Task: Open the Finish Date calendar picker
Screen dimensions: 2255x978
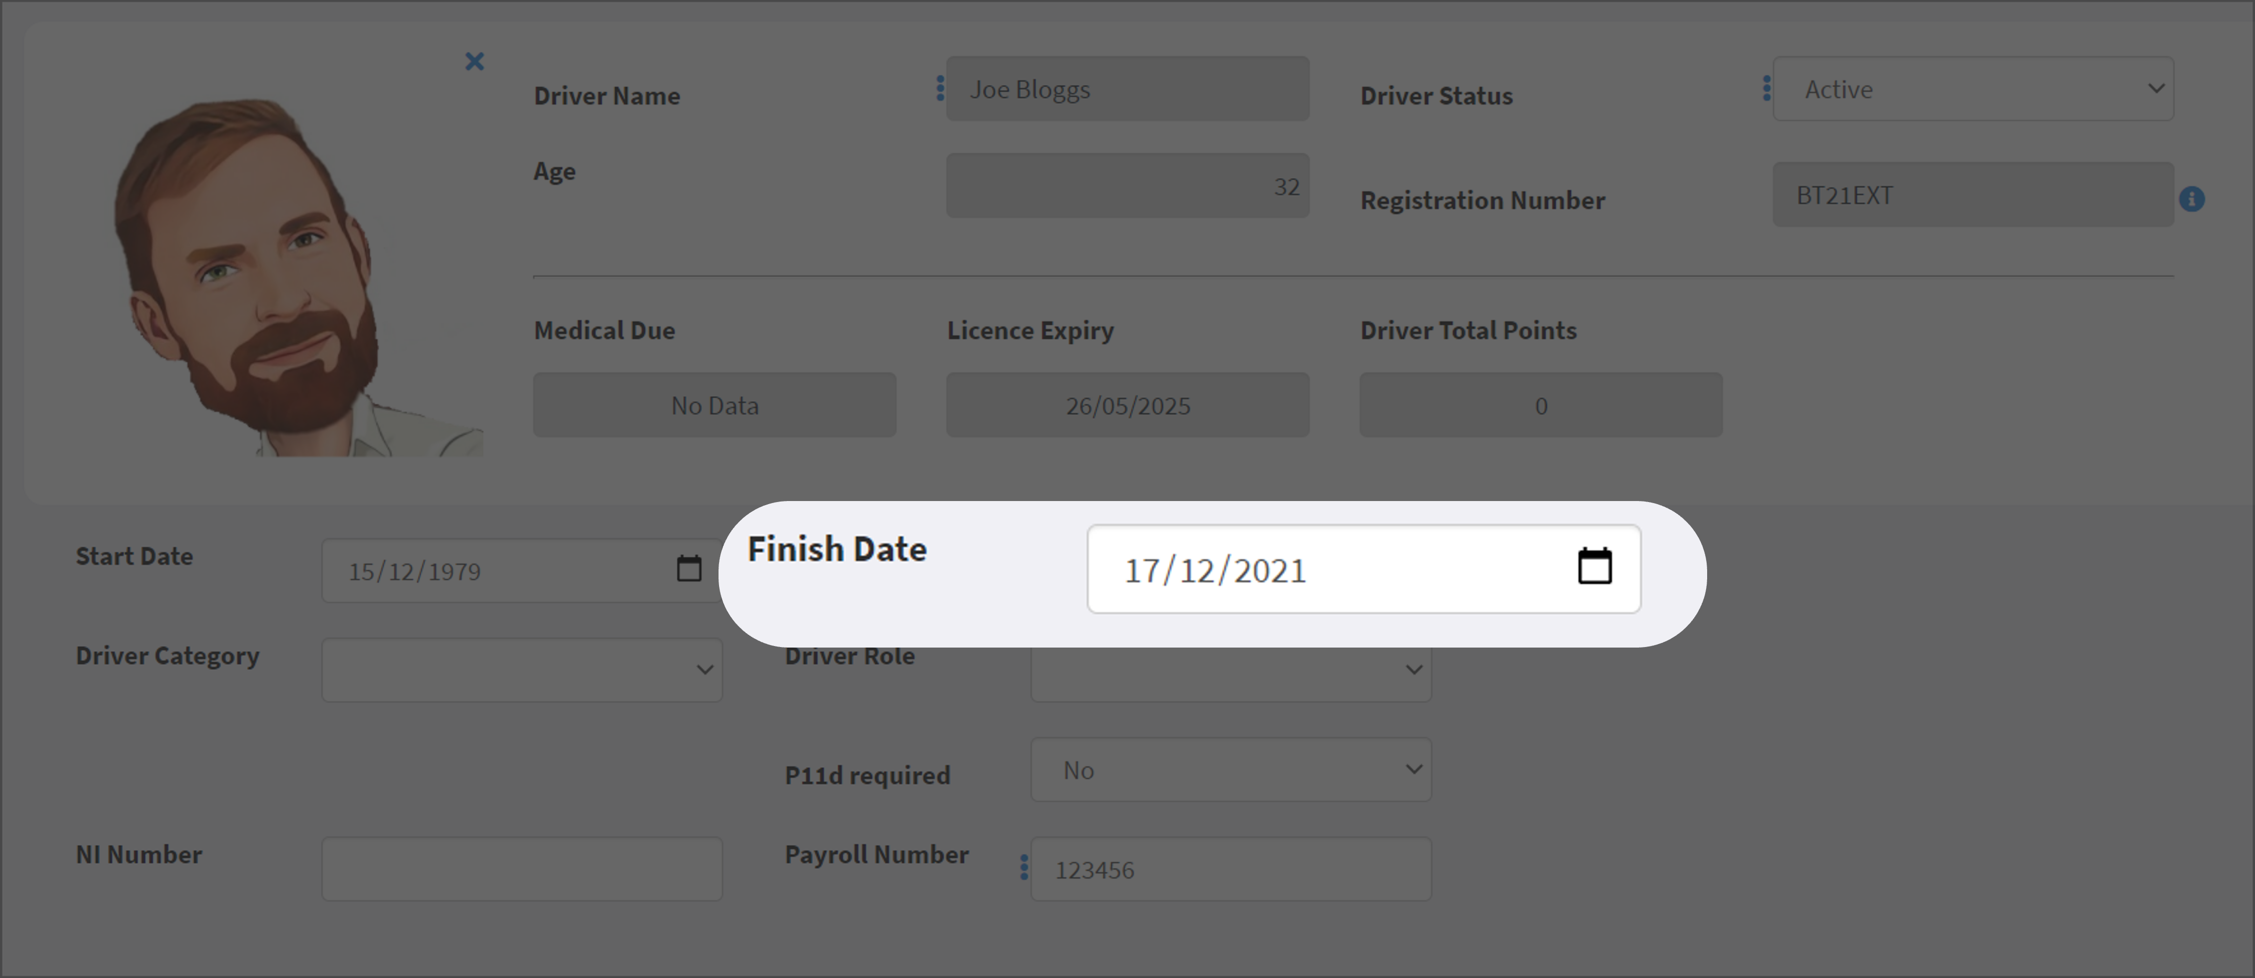Action: (x=1594, y=566)
